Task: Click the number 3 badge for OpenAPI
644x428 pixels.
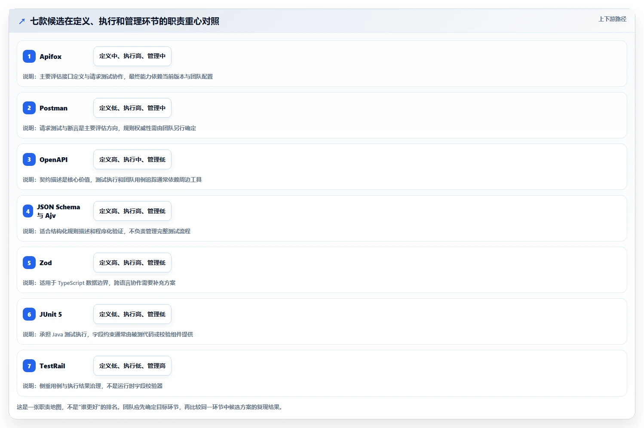Action: [29, 159]
